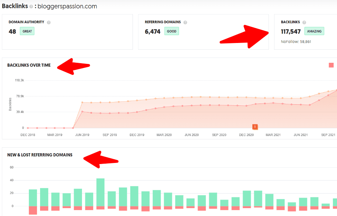Screen dimensions: 337x216
Task: Click the 118.3k y-axis label
Action: tap(19, 80)
